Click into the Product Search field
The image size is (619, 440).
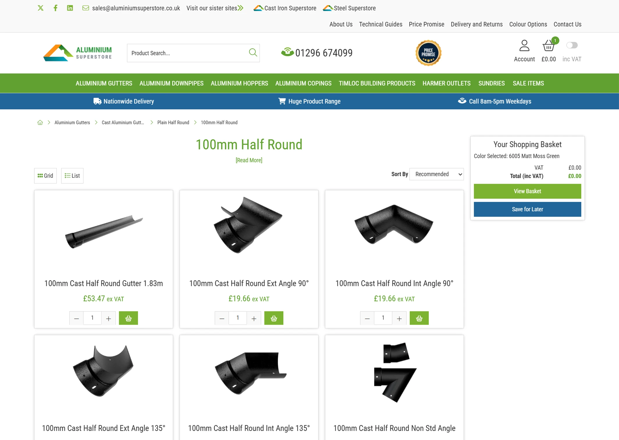click(x=186, y=53)
